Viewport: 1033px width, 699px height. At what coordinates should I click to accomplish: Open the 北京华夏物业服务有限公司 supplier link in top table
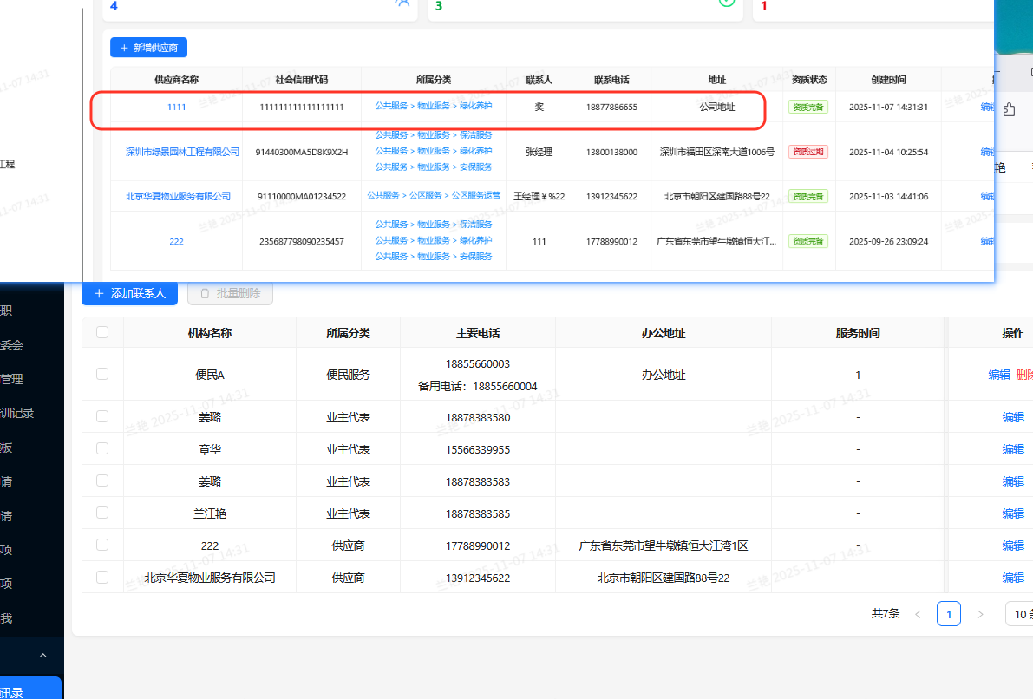pos(178,196)
